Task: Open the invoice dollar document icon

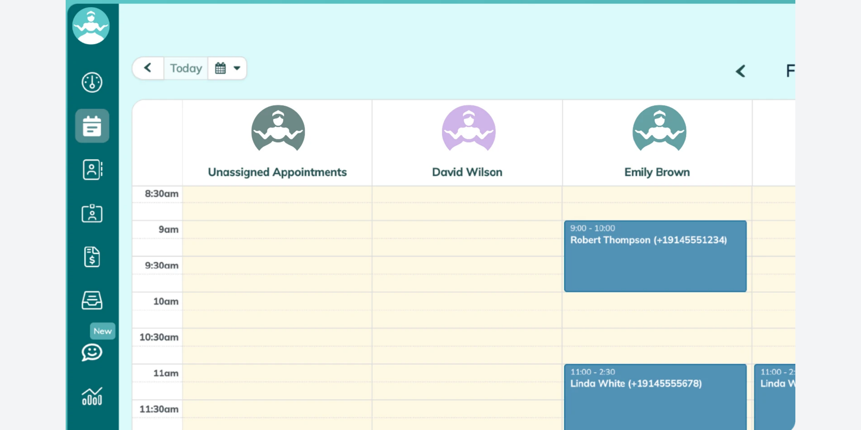Action: pyautogui.click(x=92, y=257)
